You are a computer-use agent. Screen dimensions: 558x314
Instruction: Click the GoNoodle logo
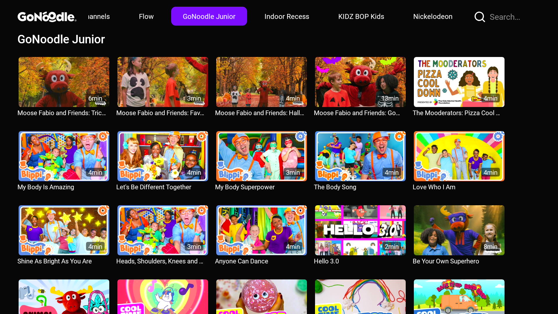click(46, 16)
